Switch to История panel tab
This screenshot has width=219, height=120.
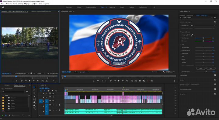tap(7, 85)
